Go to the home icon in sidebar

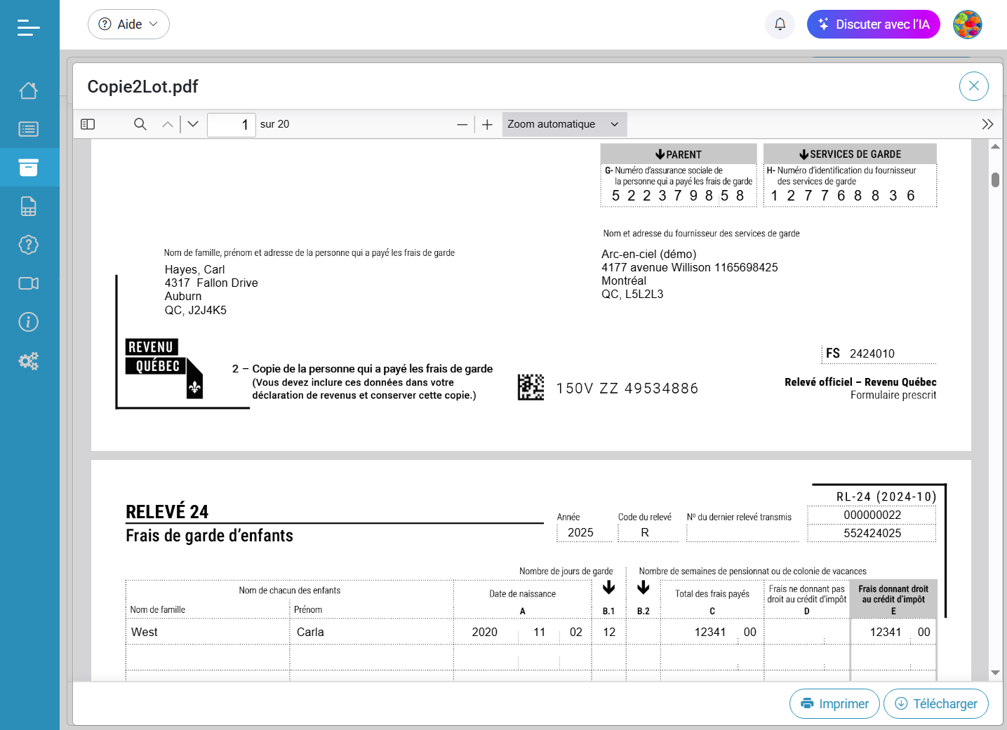[x=29, y=90]
